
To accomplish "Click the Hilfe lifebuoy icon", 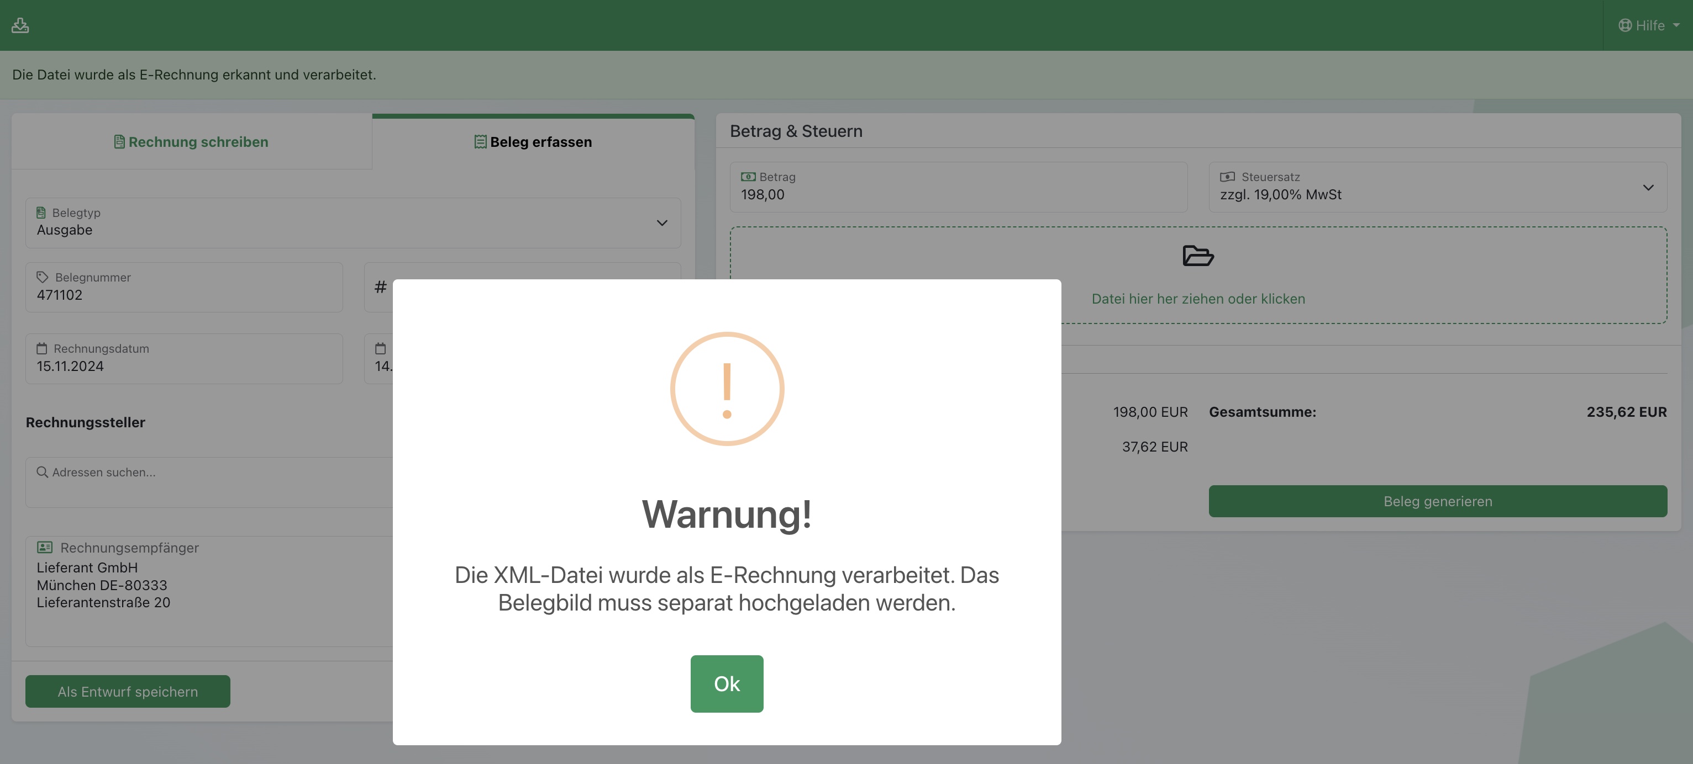I will [1624, 25].
